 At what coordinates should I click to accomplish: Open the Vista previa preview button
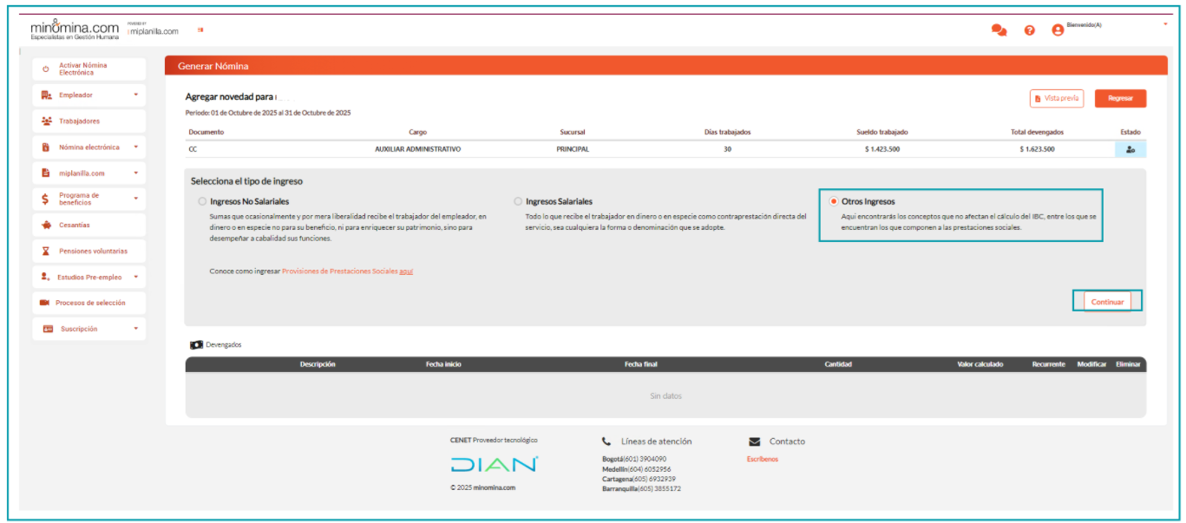[1056, 99]
